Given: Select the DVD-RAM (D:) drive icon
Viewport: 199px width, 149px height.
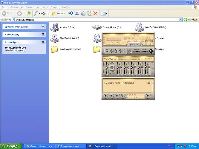Looking at the screenshot, I should tap(139, 27).
